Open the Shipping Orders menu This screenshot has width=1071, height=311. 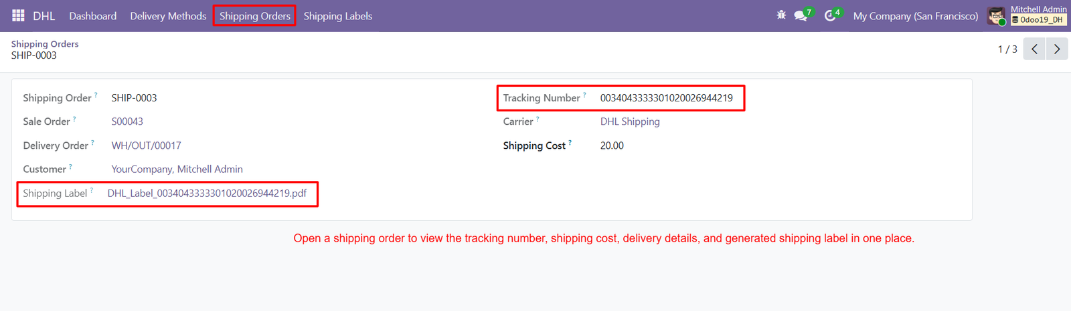click(255, 16)
